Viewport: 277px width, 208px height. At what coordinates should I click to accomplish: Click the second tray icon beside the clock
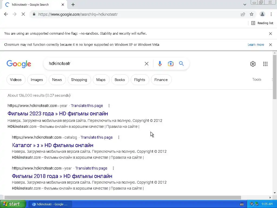(x=257, y=204)
